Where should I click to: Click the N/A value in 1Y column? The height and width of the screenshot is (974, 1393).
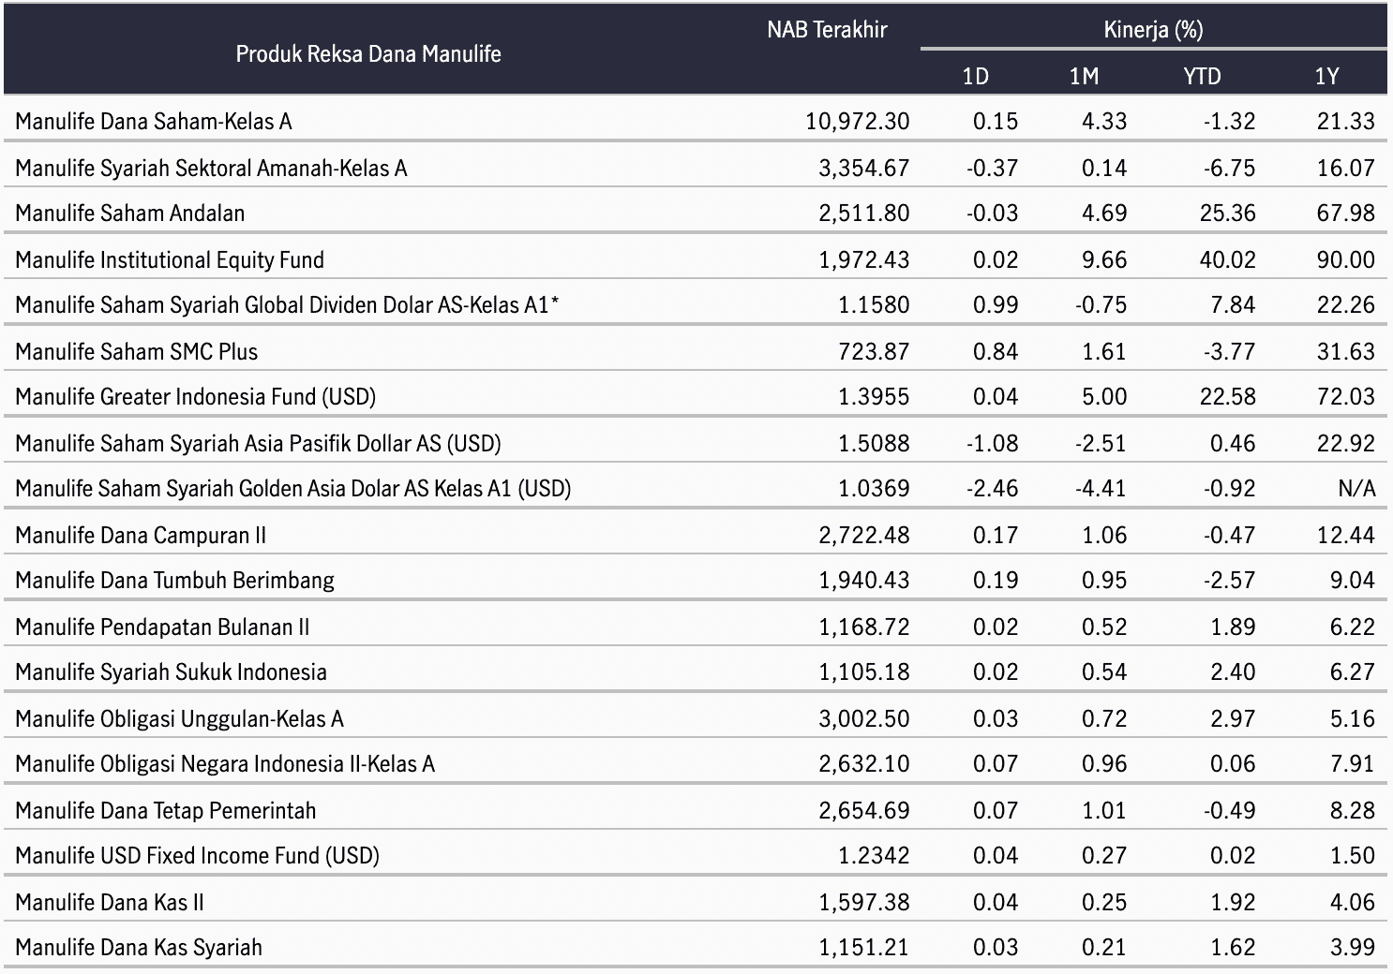(x=1356, y=488)
